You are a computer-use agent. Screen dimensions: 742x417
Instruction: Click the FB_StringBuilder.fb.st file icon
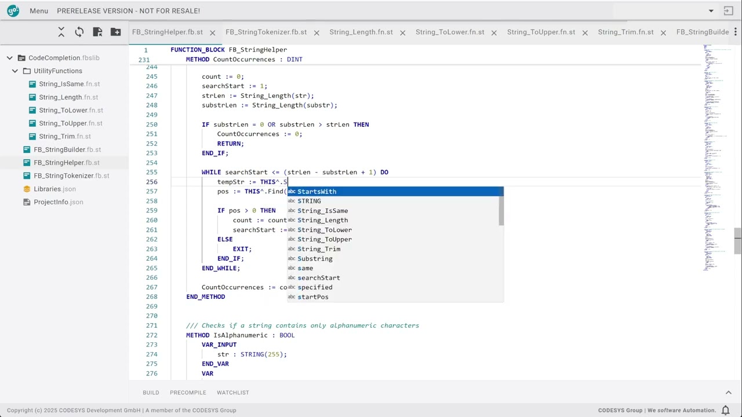pos(27,149)
